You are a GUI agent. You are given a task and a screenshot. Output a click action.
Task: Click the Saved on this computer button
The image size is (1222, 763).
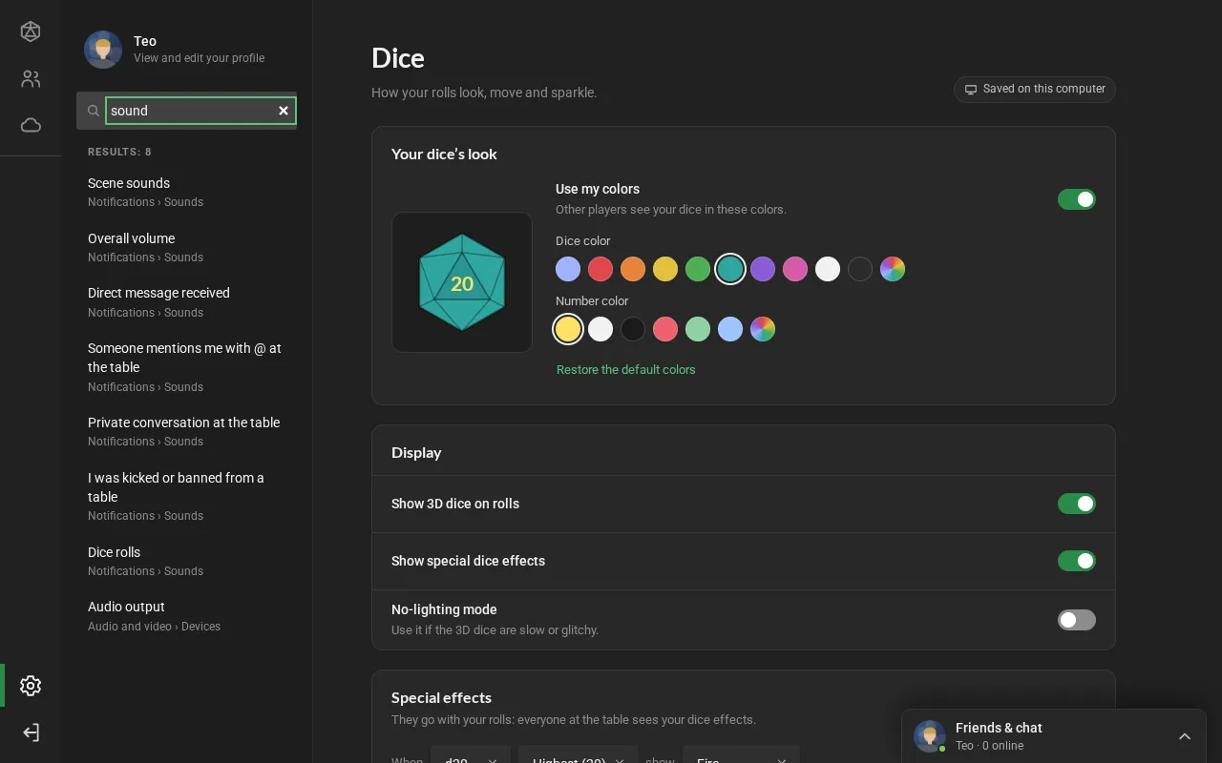(x=1035, y=90)
